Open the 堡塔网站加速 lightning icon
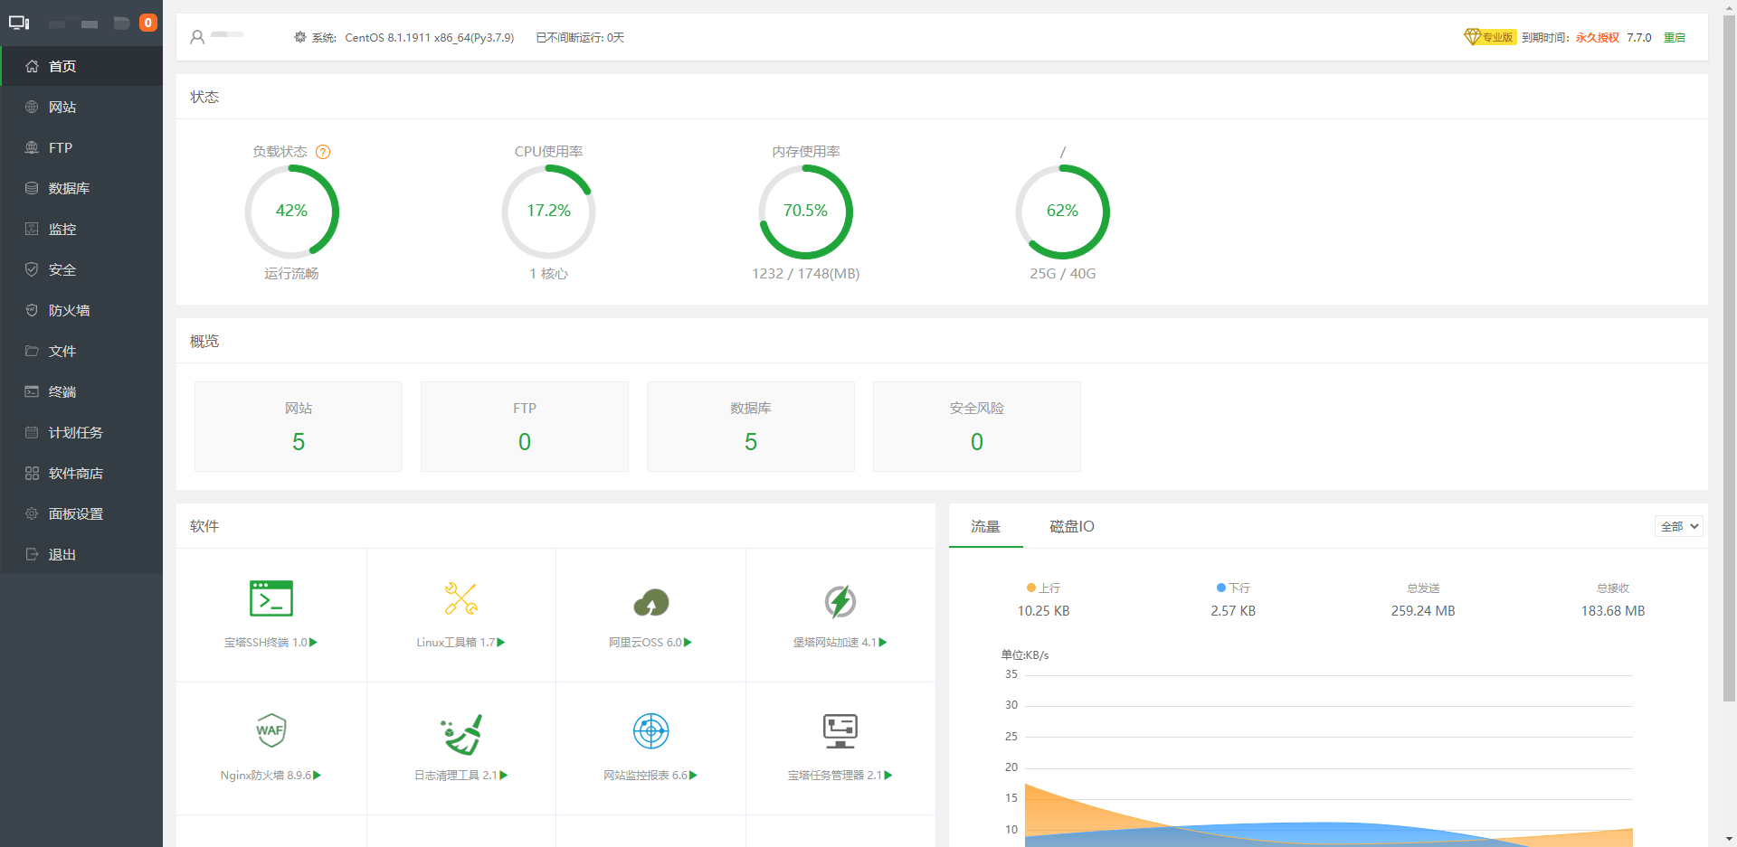1737x847 pixels. (x=840, y=601)
